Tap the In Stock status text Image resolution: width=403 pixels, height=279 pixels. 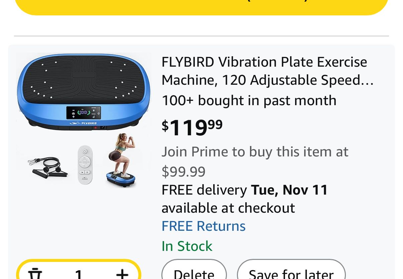187,246
